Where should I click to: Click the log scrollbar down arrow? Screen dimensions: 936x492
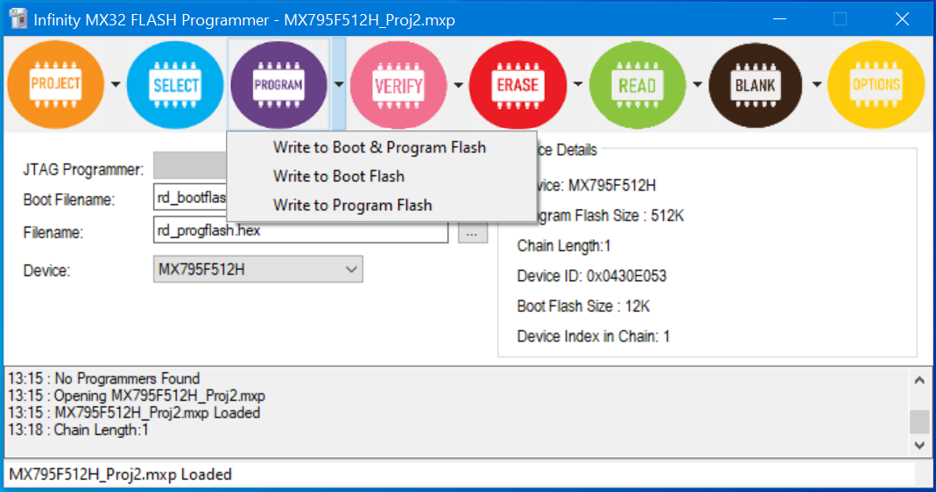click(918, 446)
